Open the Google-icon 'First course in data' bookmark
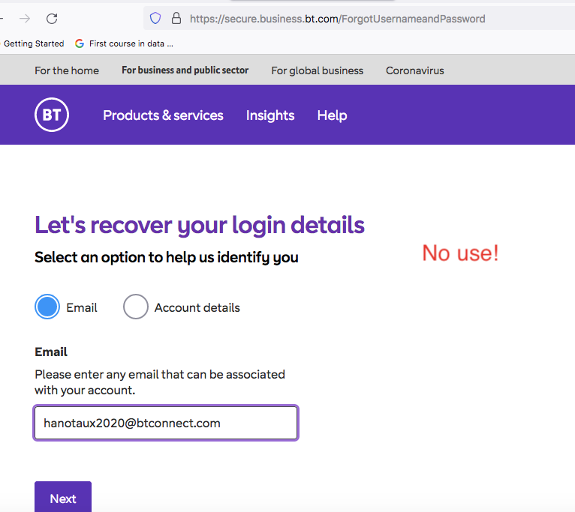The width and height of the screenshot is (575, 512). click(x=125, y=43)
